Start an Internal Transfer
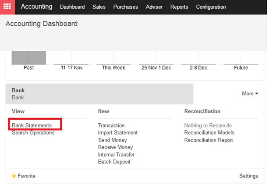The image size is (269, 184). point(116,155)
